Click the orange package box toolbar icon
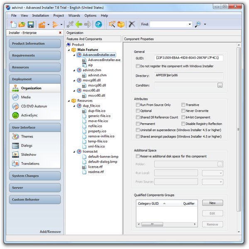This screenshot has height=249, width=249. (121, 24)
